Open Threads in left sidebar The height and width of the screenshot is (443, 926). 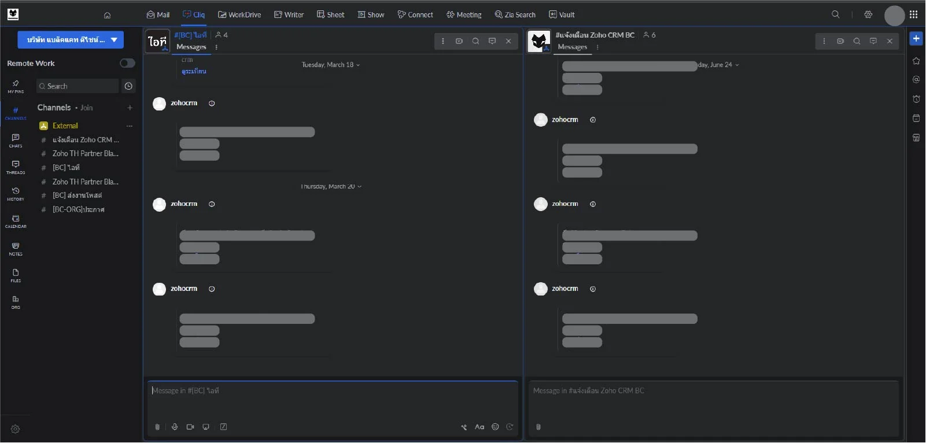[16, 167]
